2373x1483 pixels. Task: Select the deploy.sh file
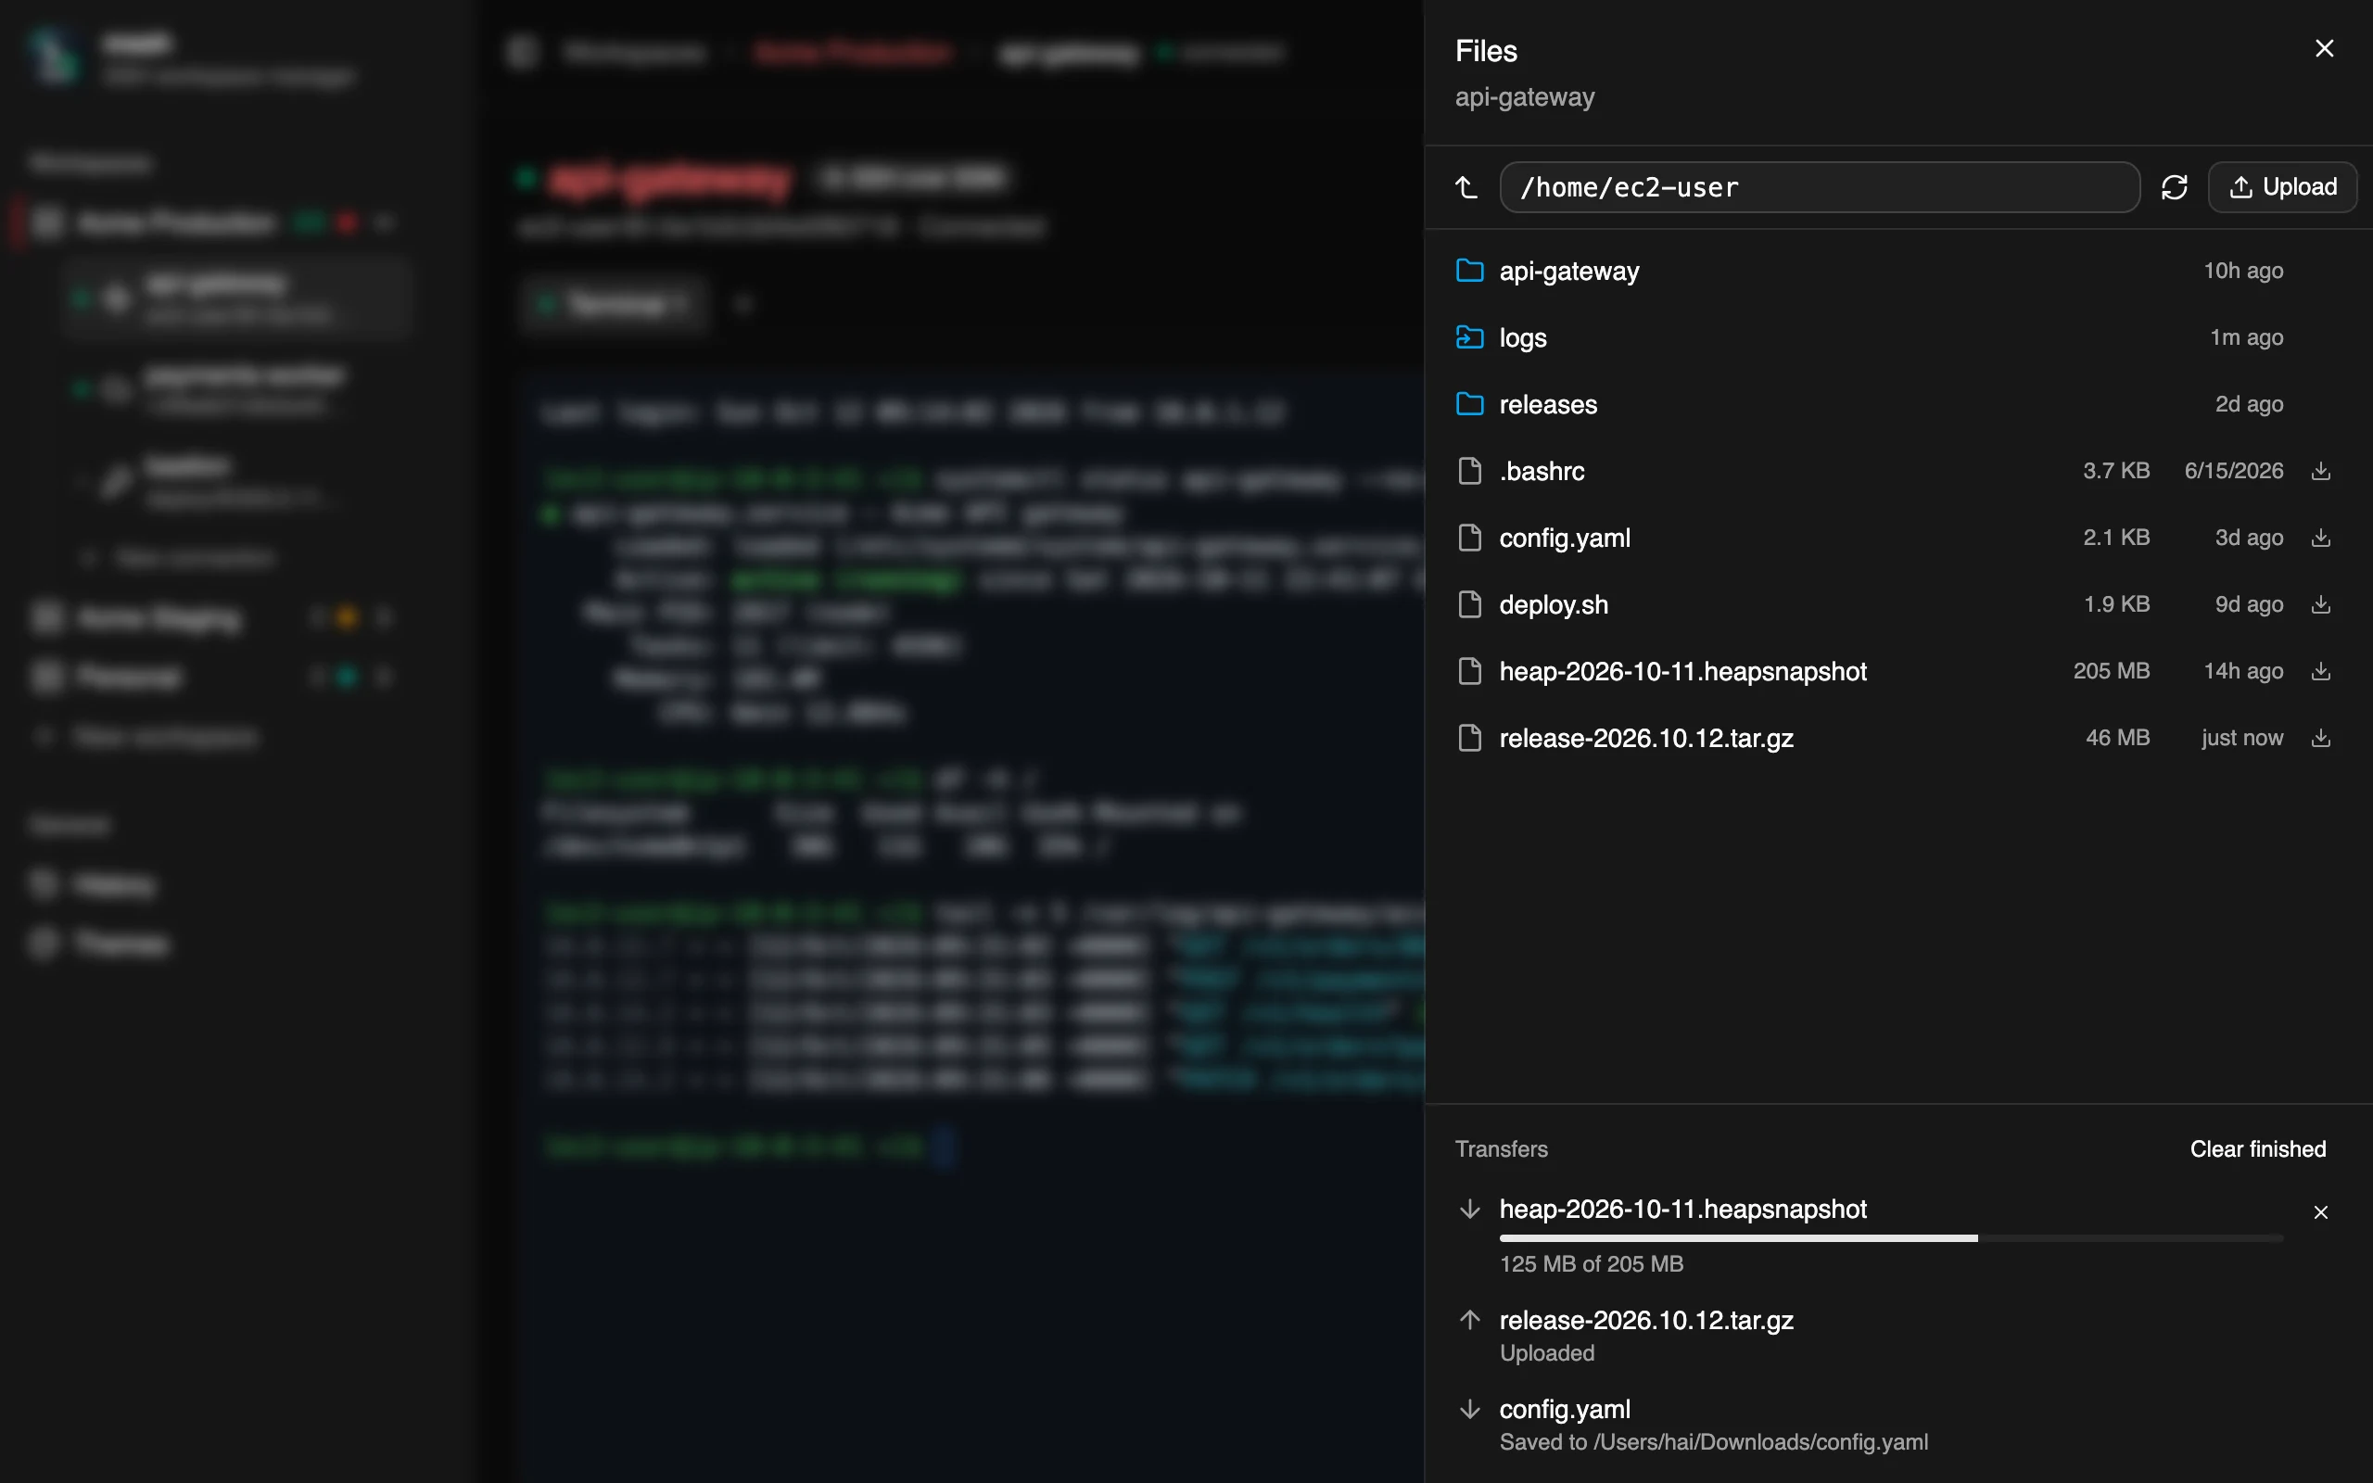click(1897, 604)
